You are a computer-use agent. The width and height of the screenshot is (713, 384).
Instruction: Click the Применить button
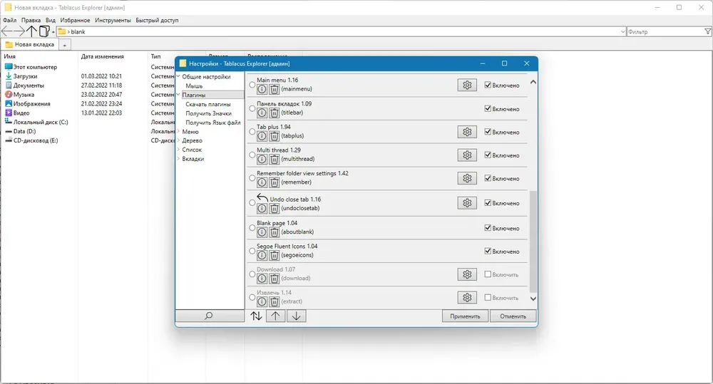pos(465,316)
